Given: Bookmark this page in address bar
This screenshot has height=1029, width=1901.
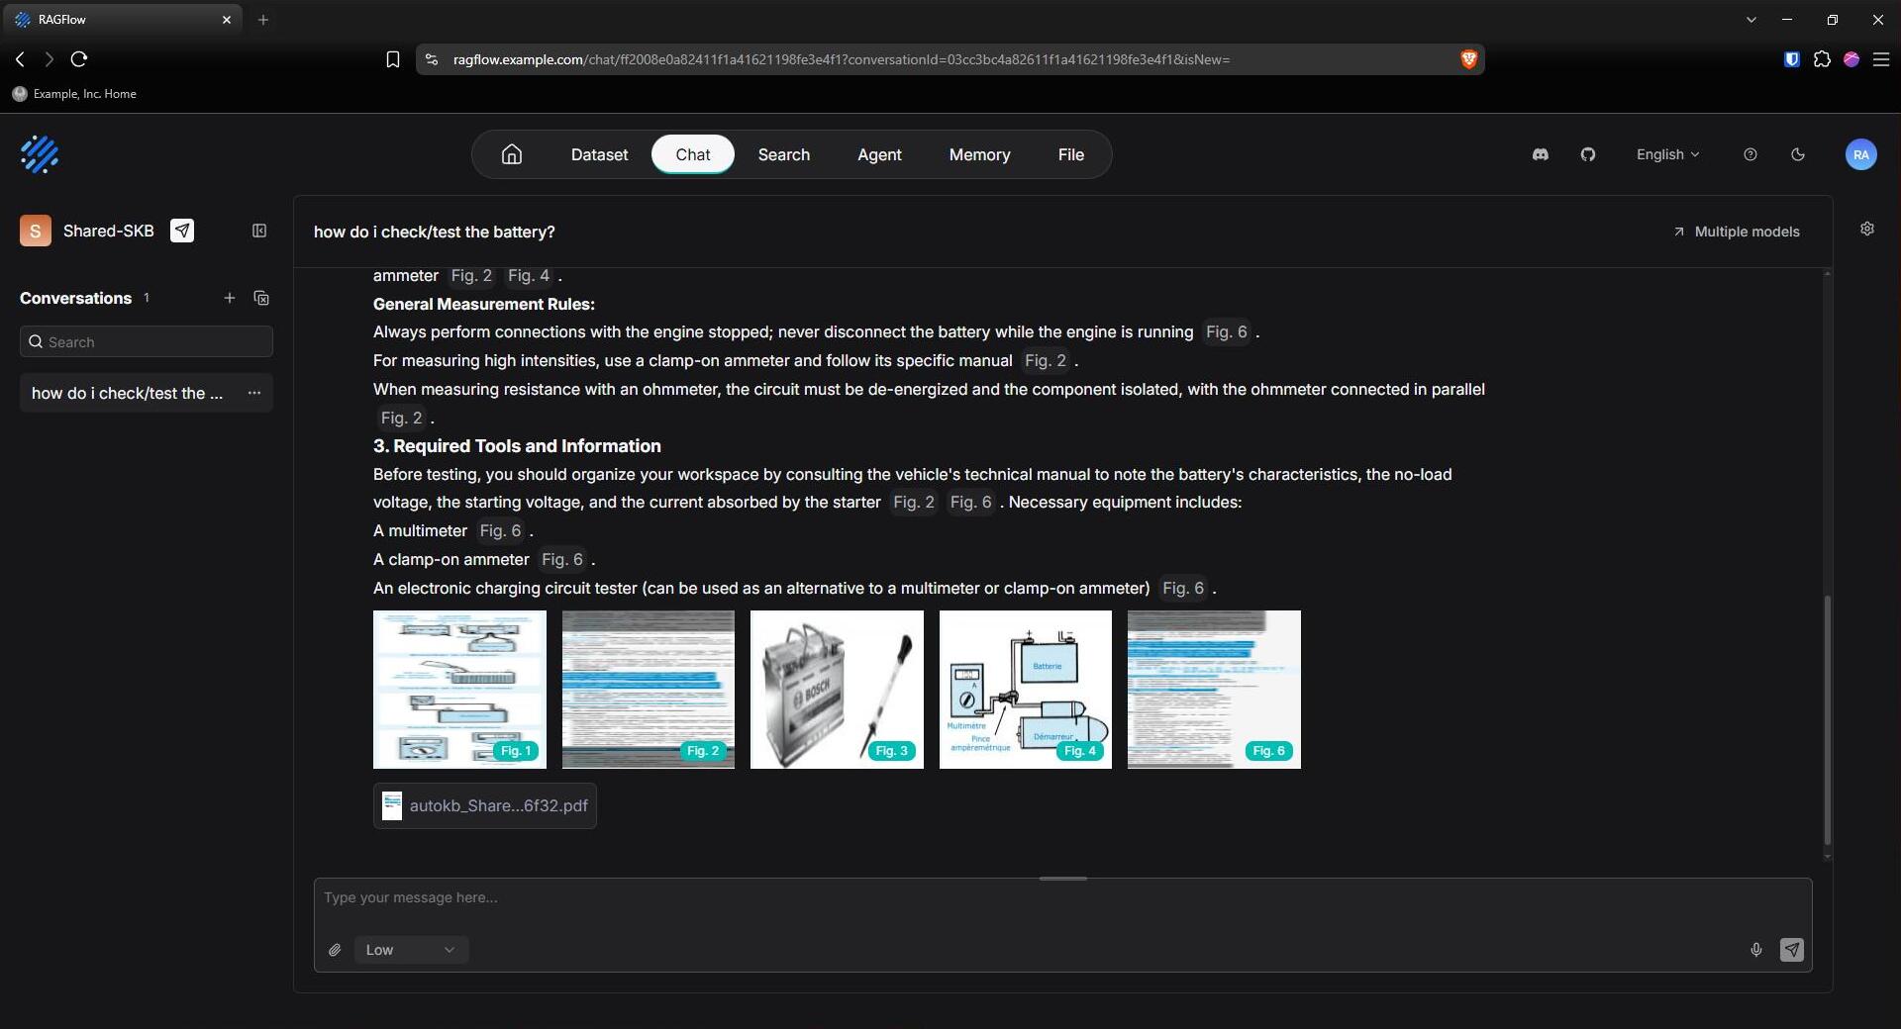Looking at the screenshot, I should [393, 59].
